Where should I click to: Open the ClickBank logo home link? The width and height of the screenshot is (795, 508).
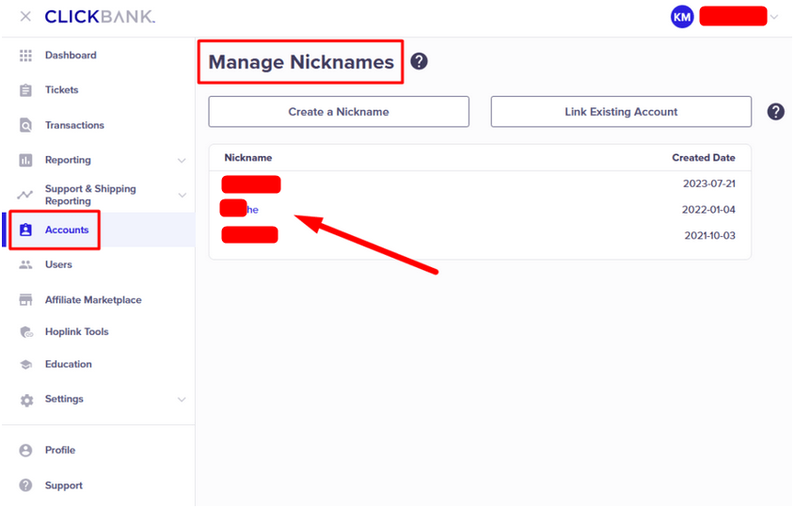(x=100, y=17)
